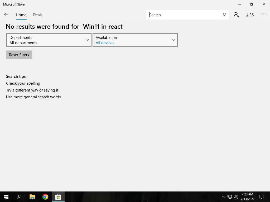The image size is (270, 202).
Task: Open the taskbar clock showing 4:23 PM
Action: [x=247, y=197]
